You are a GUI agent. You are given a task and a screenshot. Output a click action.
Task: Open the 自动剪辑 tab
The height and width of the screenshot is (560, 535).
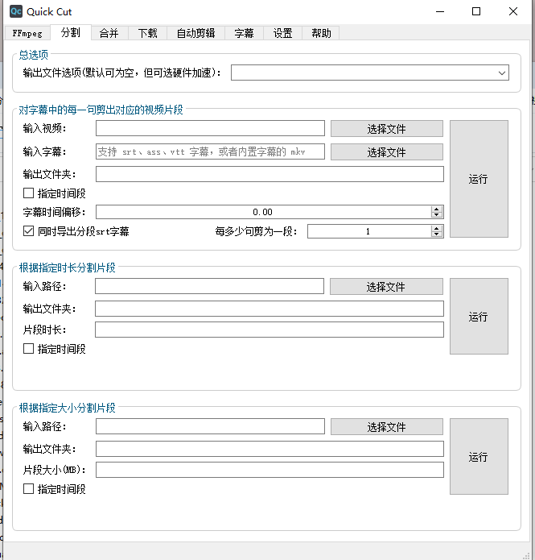pos(195,33)
